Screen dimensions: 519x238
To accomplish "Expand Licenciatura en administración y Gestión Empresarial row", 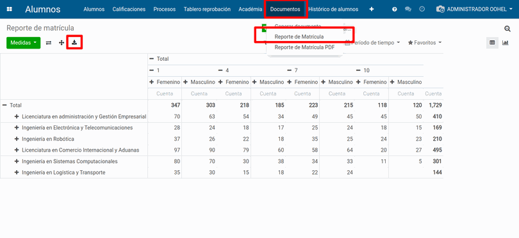I will (17, 116).
